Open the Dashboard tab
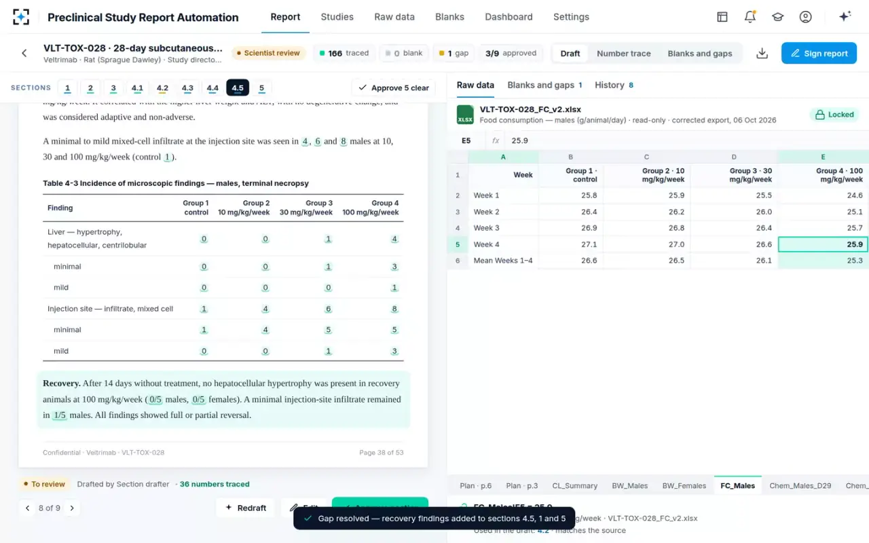The image size is (869, 543). [509, 17]
